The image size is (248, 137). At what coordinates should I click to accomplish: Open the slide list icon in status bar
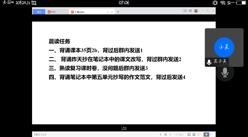tap(166, 134)
